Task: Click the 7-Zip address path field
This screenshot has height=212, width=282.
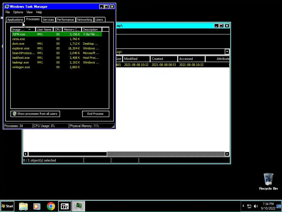Action: coord(170,52)
